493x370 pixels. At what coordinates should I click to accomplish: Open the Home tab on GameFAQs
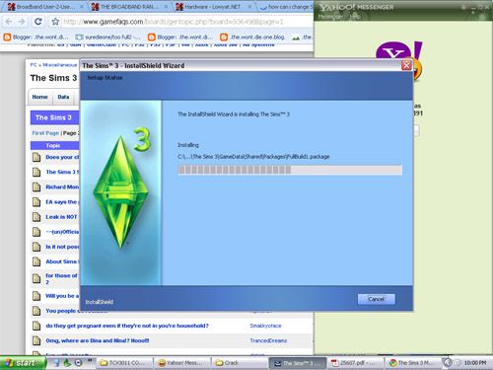[39, 97]
